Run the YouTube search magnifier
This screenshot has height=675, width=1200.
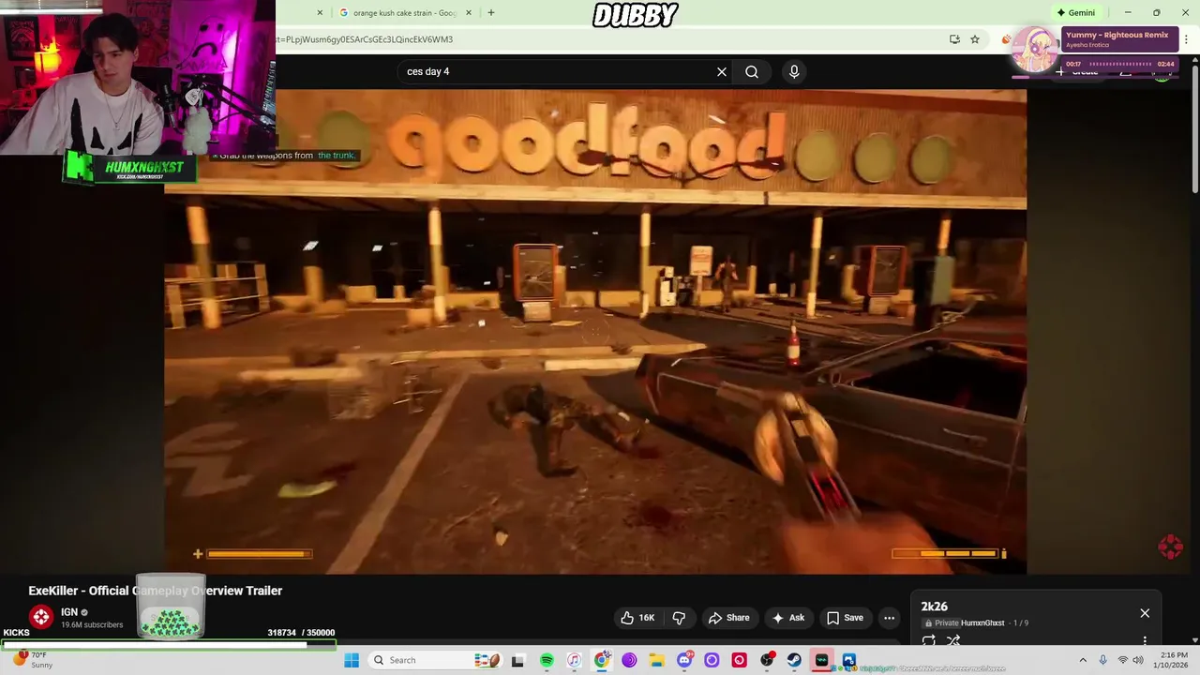click(752, 71)
